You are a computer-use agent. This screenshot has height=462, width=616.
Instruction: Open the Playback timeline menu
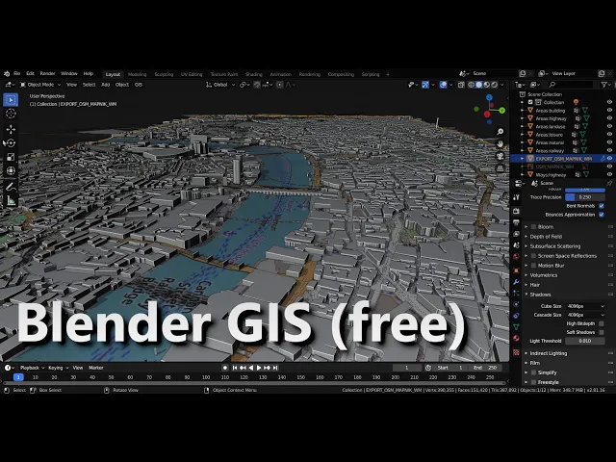click(32, 368)
